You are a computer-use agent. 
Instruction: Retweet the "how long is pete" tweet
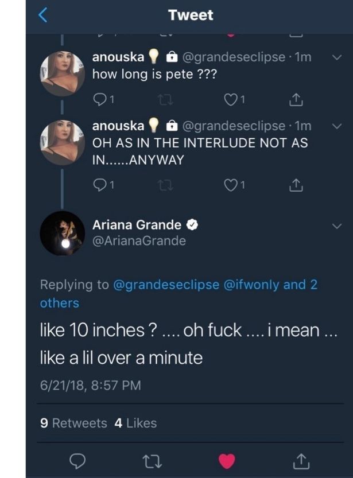coord(164,100)
